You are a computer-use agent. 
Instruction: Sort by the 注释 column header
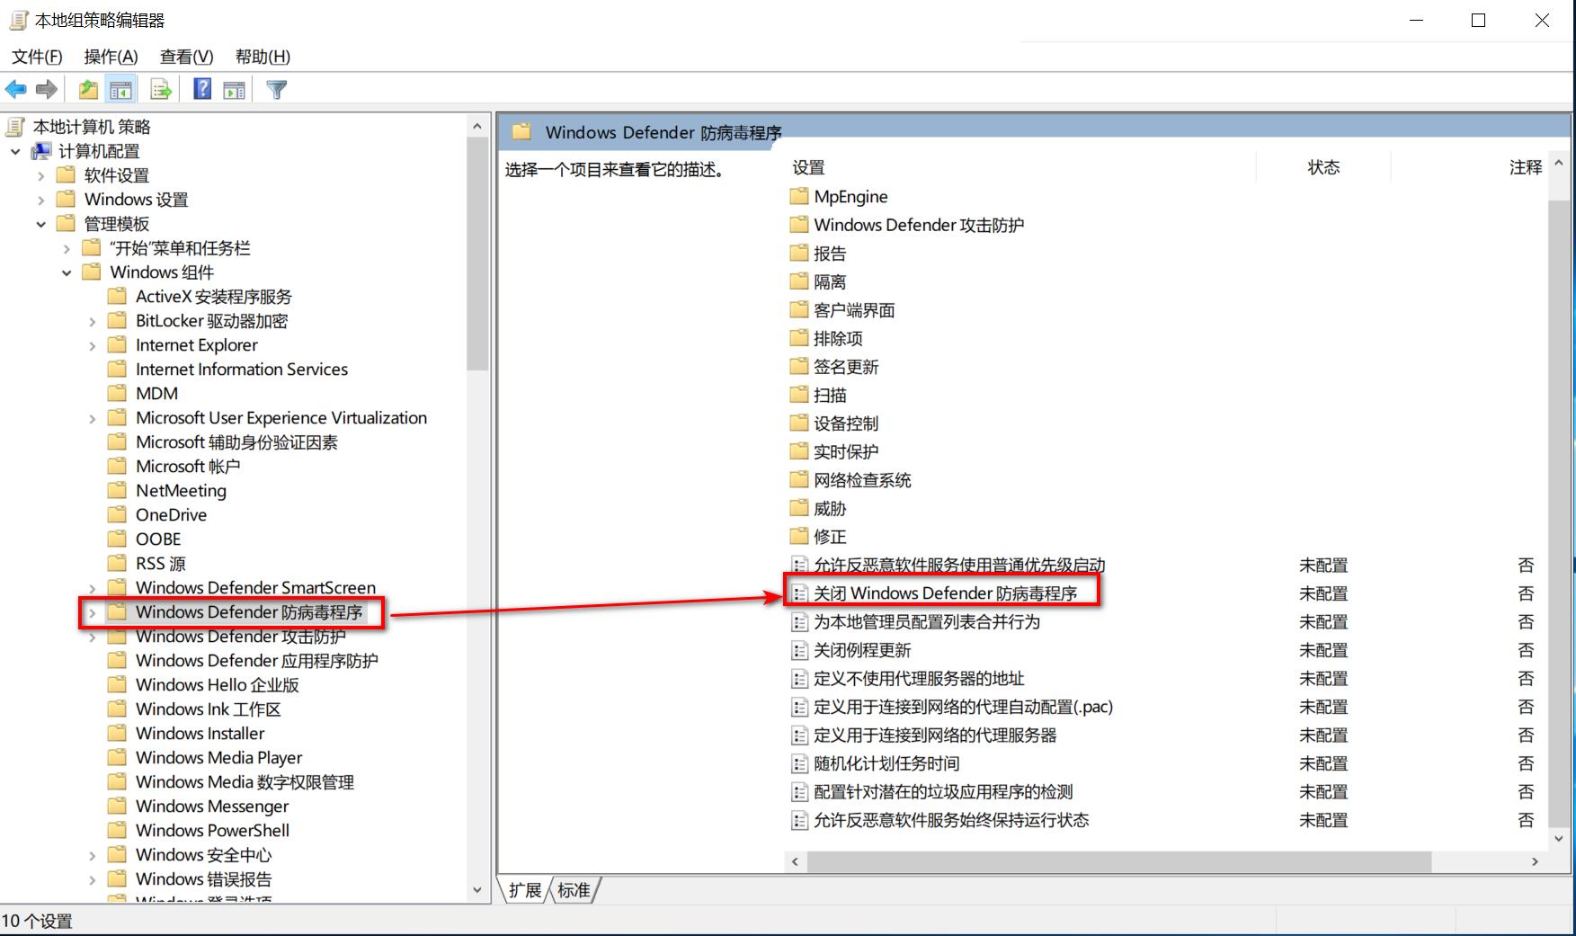1526,167
